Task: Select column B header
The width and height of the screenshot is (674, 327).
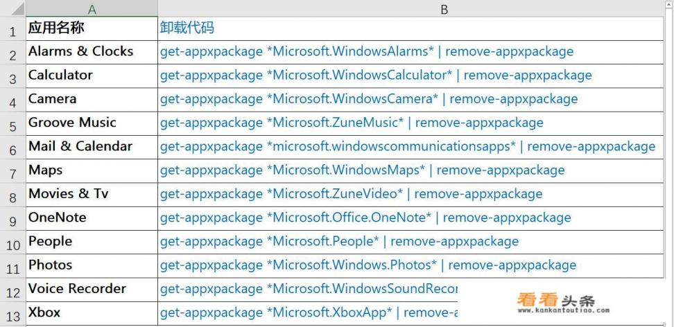Action: coord(444,9)
